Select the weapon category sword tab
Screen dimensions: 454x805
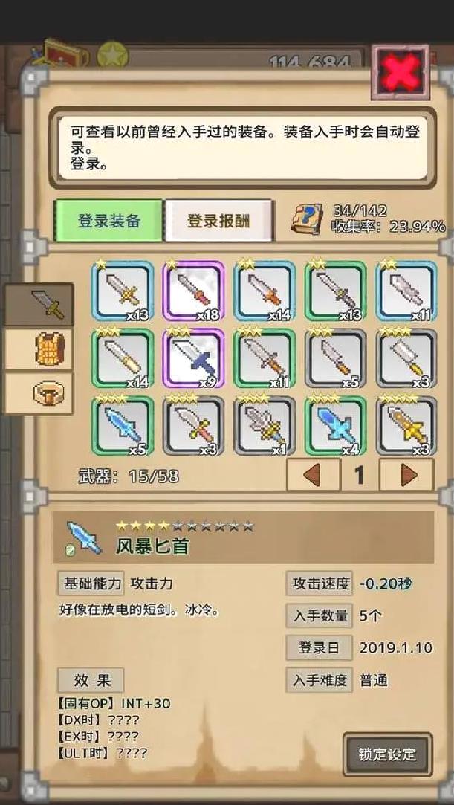[x=39, y=304]
